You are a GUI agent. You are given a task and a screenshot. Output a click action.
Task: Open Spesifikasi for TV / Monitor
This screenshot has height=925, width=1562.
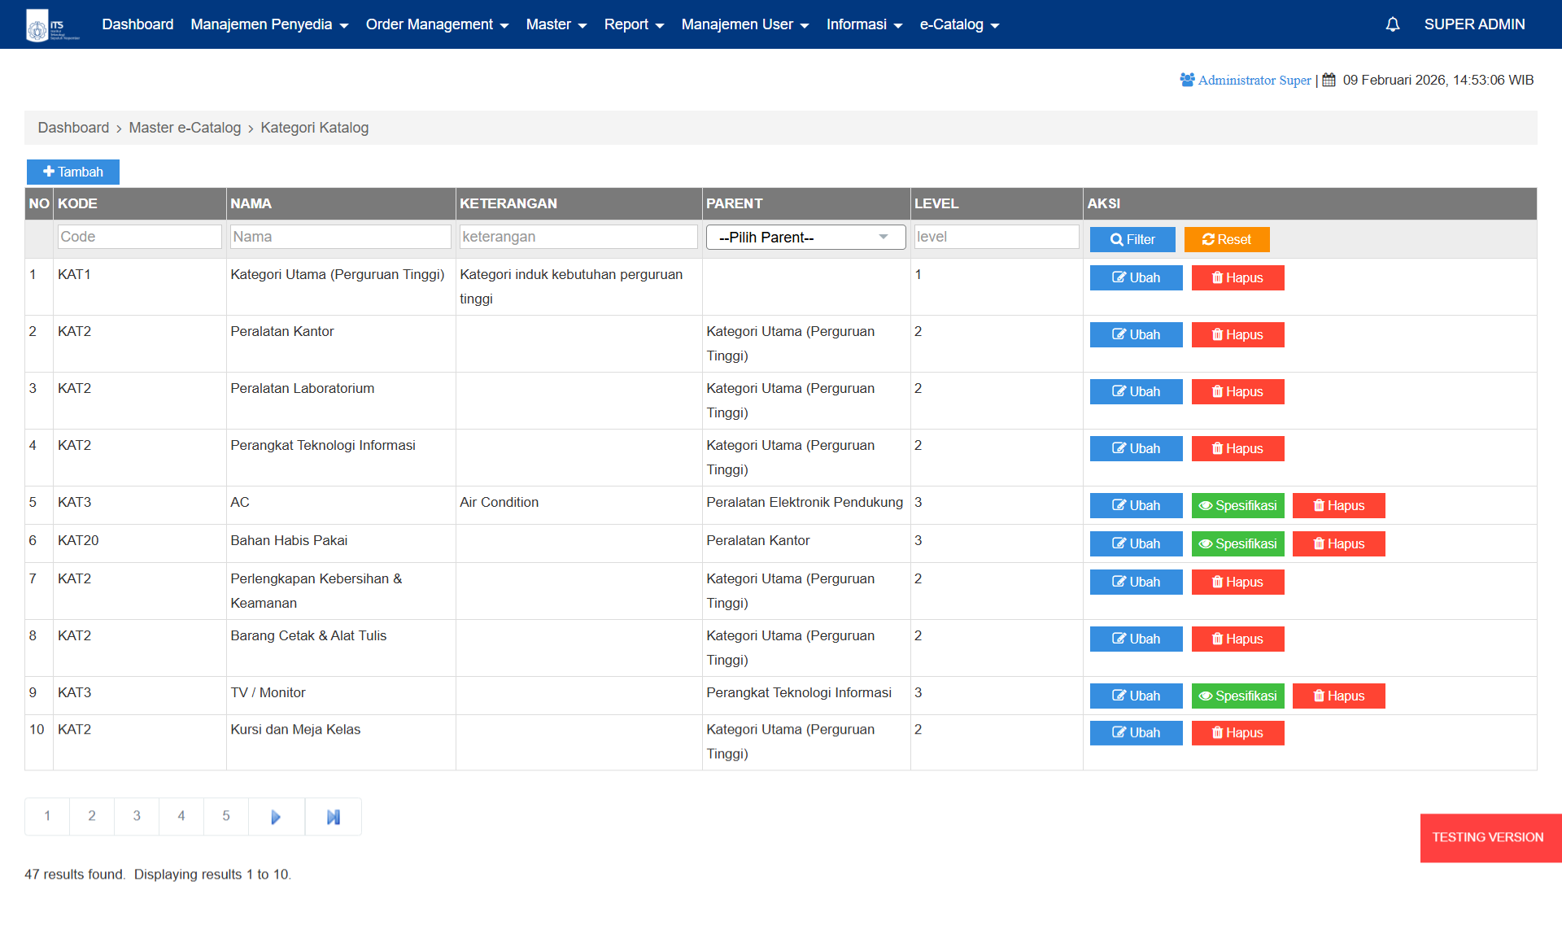(x=1237, y=696)
